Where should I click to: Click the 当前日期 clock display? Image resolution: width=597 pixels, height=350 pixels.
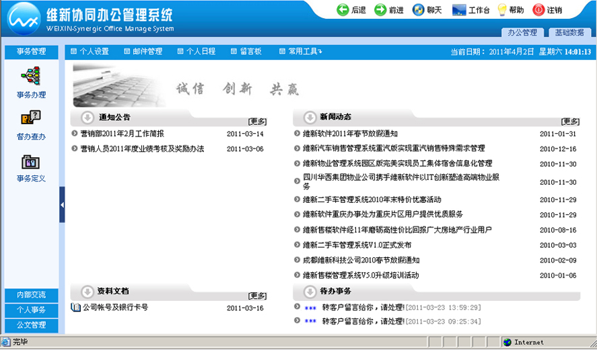pyautogui.click(x=521, y=52)
